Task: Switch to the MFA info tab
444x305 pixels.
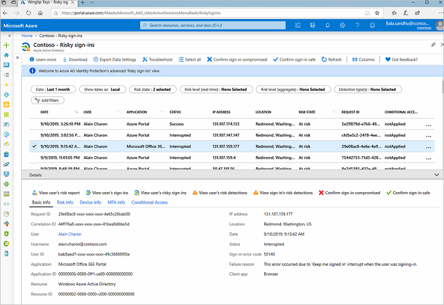Action: click(x=116, y=202)
